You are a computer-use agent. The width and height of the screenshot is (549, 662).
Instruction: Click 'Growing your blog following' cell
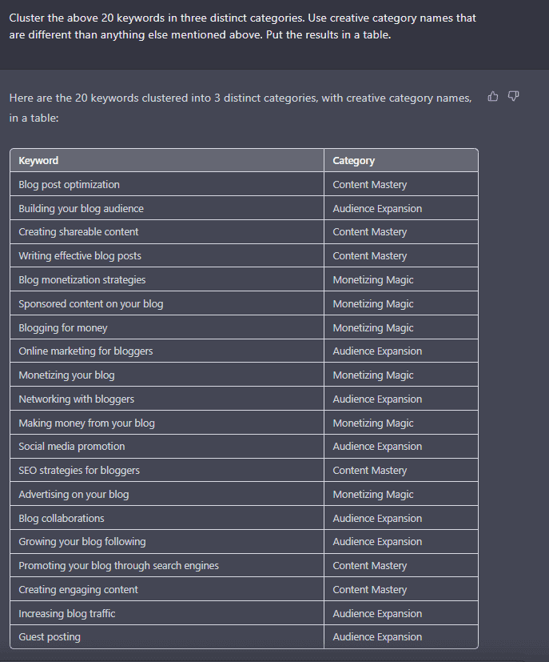[x=167, y=541]
